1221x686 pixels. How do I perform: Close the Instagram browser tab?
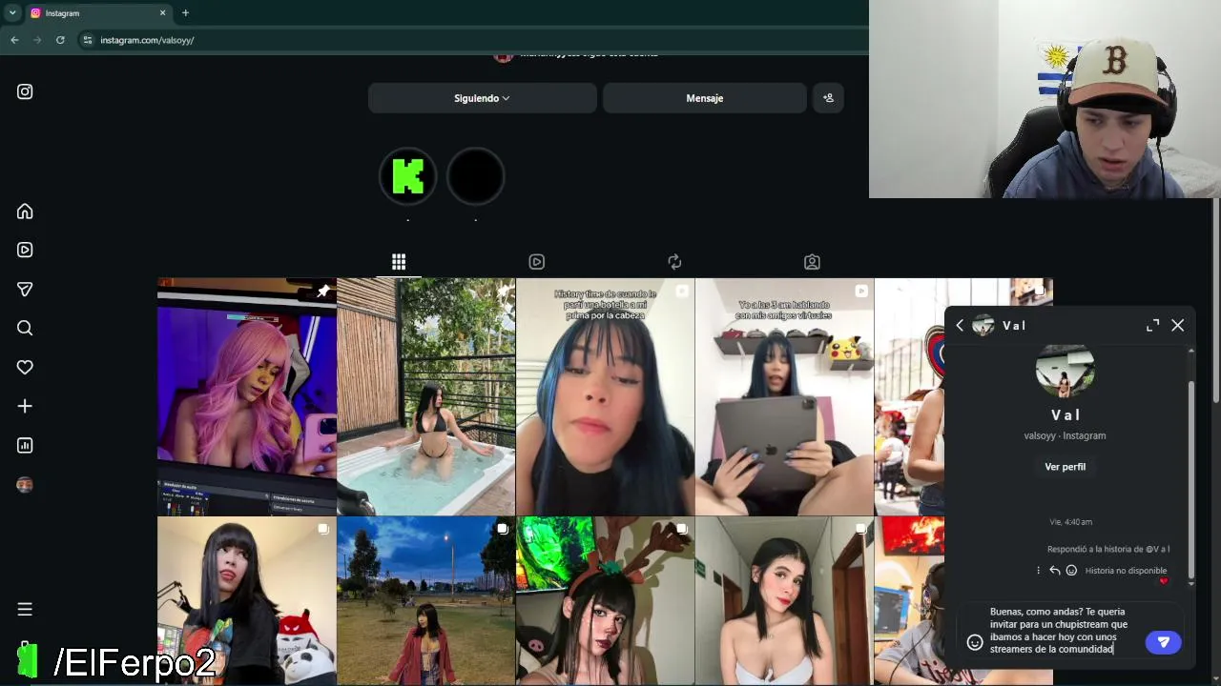tap(162, 13)
